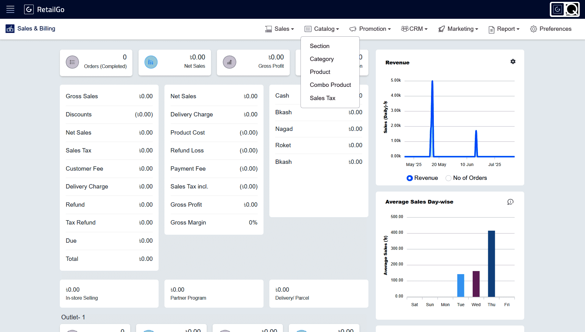This screenshot has width=585, height=332.
Task: Expand the CRM dropdown menu
Action: 414,29
